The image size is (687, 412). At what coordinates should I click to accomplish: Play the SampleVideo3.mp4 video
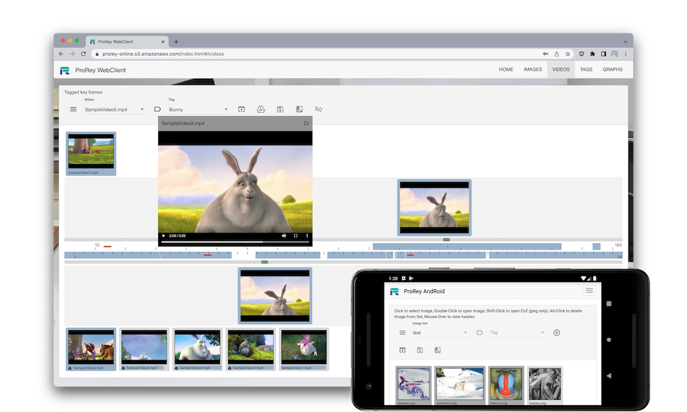click(x=164, y=236)
